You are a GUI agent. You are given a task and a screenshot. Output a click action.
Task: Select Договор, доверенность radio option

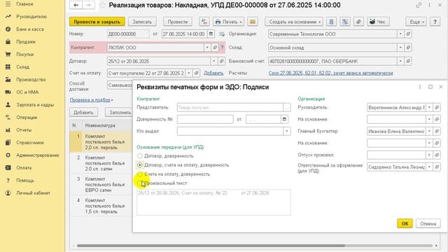140,156
